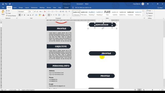This screenshot has height=93, width=165.
Task: Switch to the References tab
Action: point(34,7)
